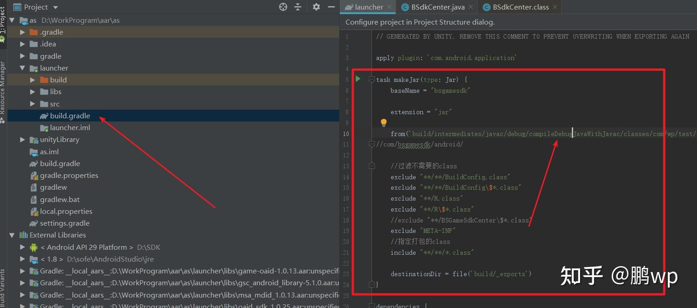Open the Project panel settings gear
697x308 pixels.
pos(316,7)
